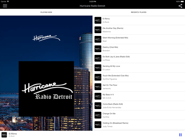Open Come Back (Radio Edit) thumbnail

[x=98, y=106]
